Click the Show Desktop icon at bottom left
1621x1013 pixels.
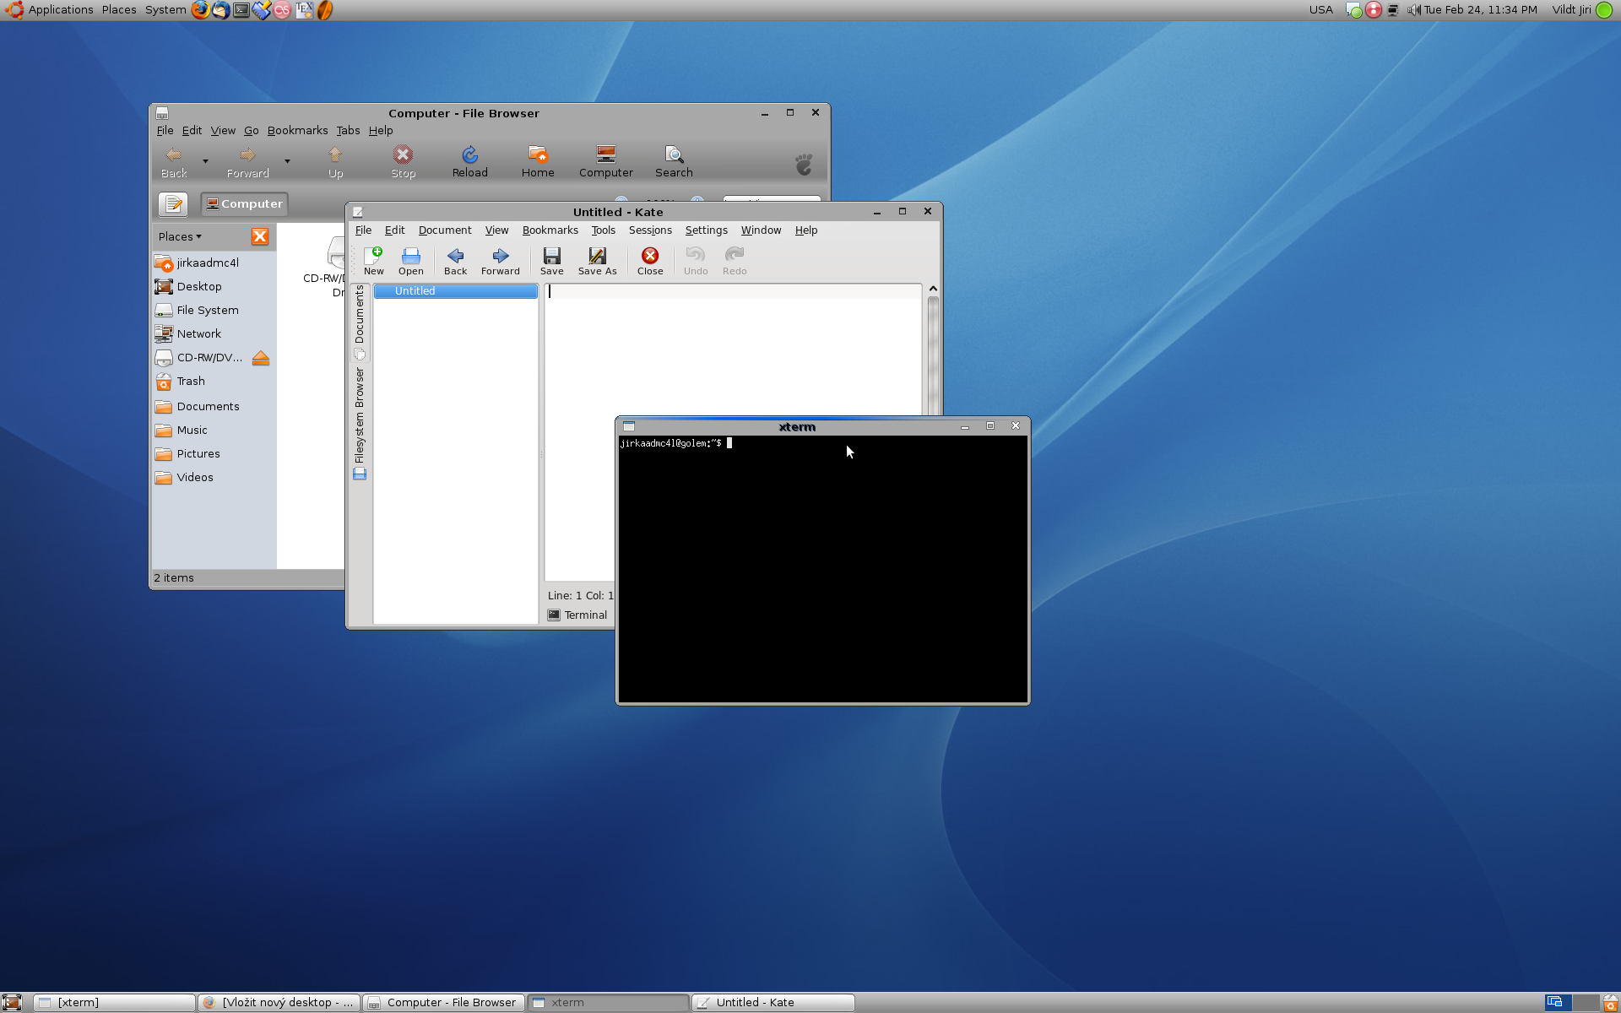tap(12, 1003)
